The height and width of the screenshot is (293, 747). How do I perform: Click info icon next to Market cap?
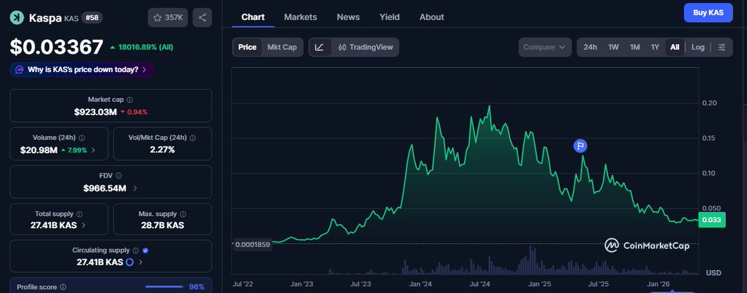click(x=130, y=100)
